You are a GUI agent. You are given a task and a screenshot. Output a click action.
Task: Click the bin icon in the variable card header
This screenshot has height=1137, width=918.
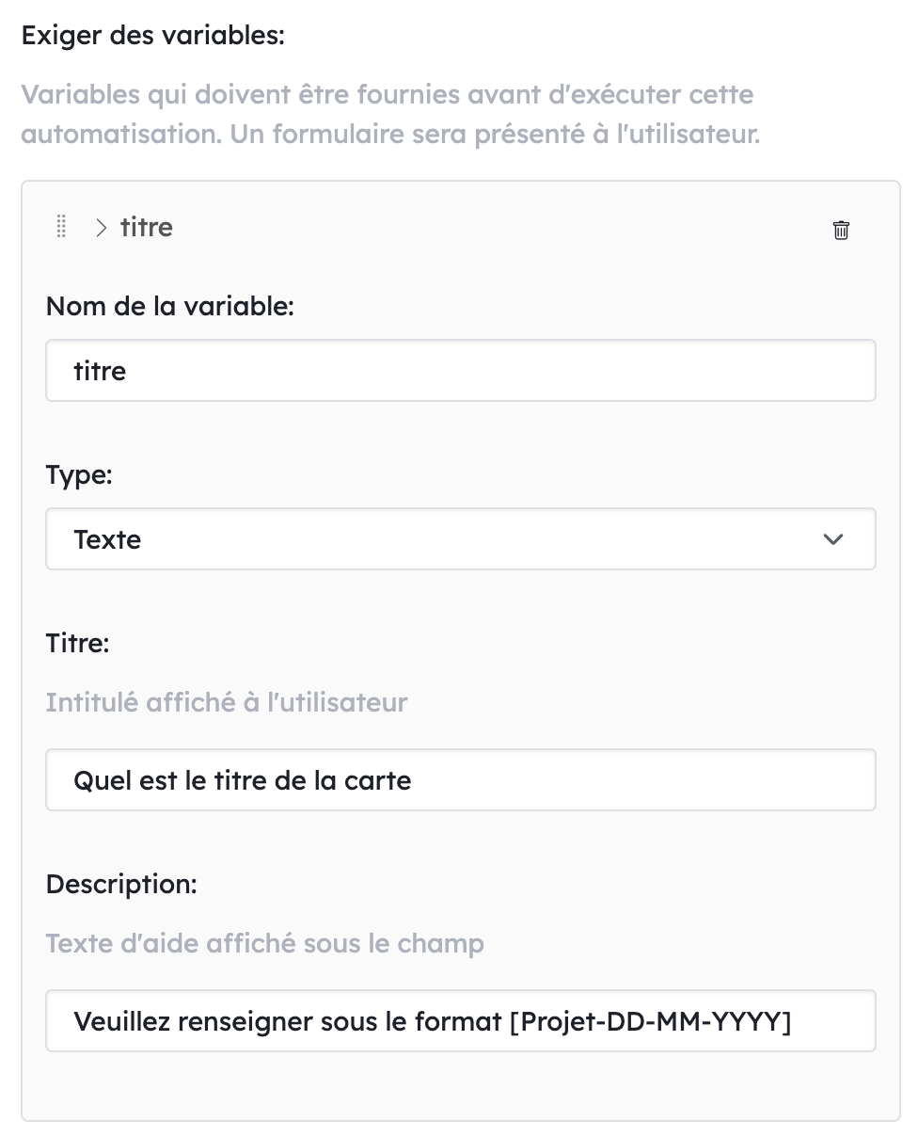pos(841,229)
